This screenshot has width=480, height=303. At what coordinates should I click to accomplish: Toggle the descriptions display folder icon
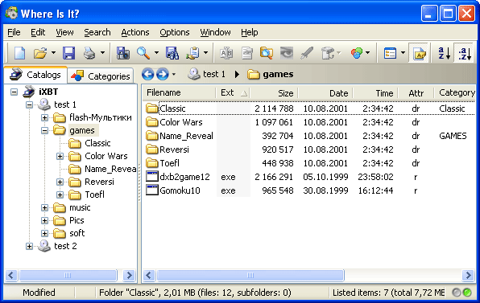(x=420, y=53)
